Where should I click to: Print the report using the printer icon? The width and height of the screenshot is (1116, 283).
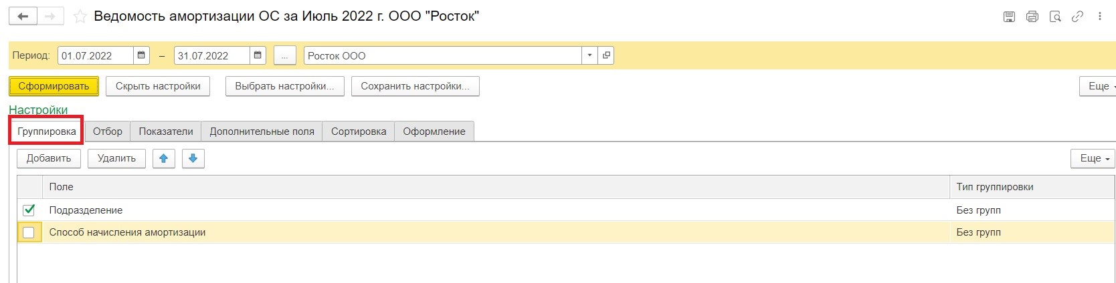[x=1032, y=17]
